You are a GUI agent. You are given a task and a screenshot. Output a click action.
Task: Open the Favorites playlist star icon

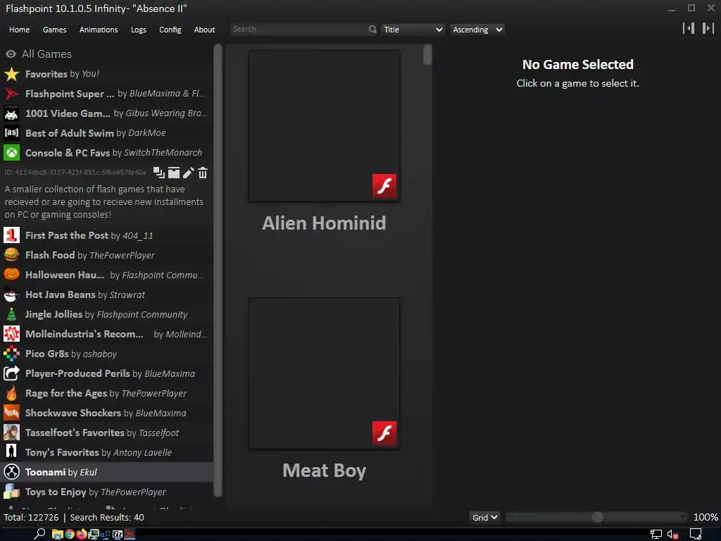[11, 74]
